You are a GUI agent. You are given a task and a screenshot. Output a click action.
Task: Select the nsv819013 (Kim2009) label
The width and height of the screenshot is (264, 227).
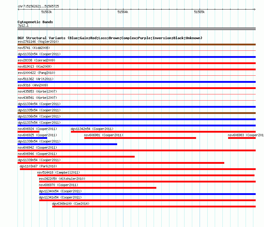click(35, 66)
